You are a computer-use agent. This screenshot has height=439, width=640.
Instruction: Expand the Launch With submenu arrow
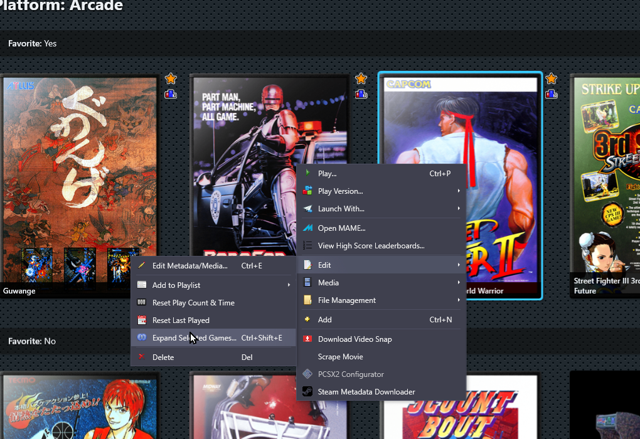tap(459, 208)
